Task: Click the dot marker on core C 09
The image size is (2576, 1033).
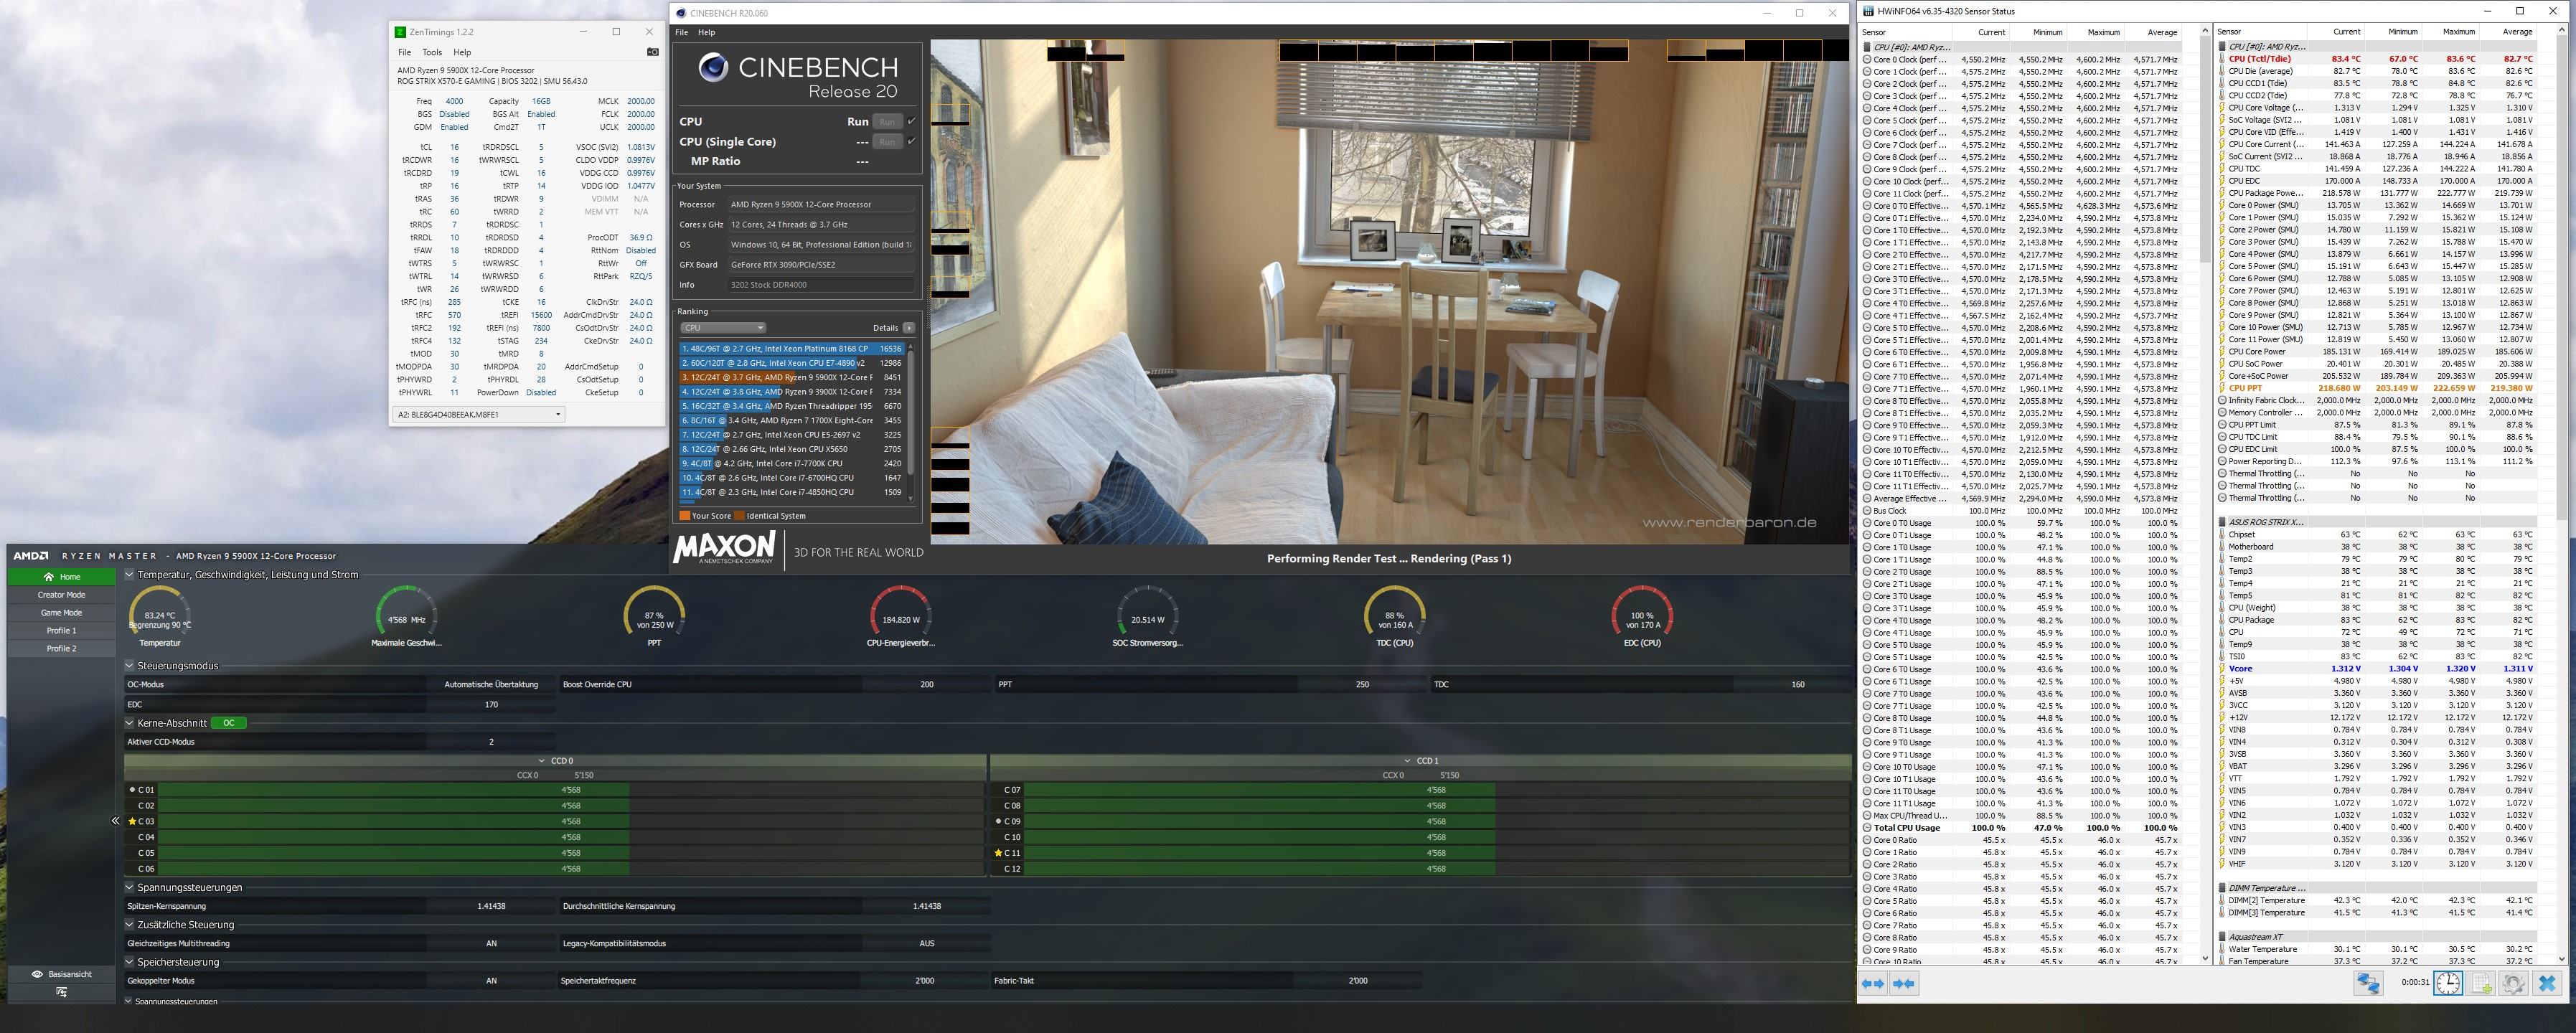Action: pos(998,821)
